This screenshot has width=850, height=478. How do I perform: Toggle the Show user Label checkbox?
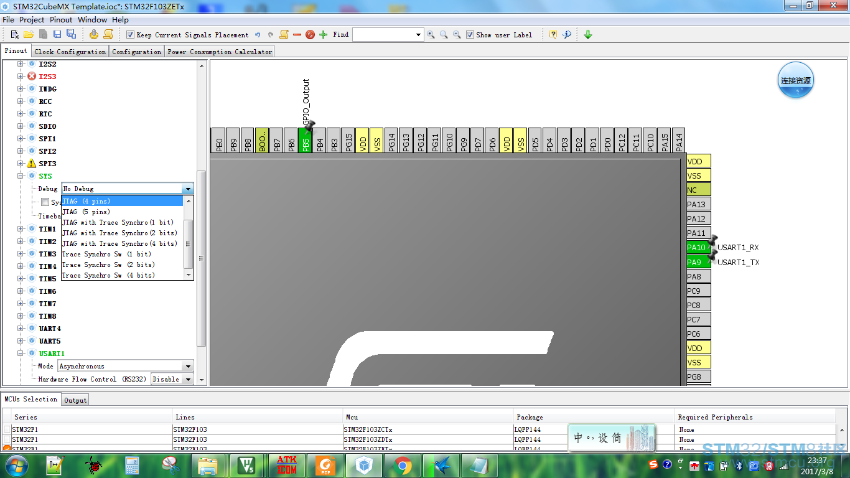(470, 35)
